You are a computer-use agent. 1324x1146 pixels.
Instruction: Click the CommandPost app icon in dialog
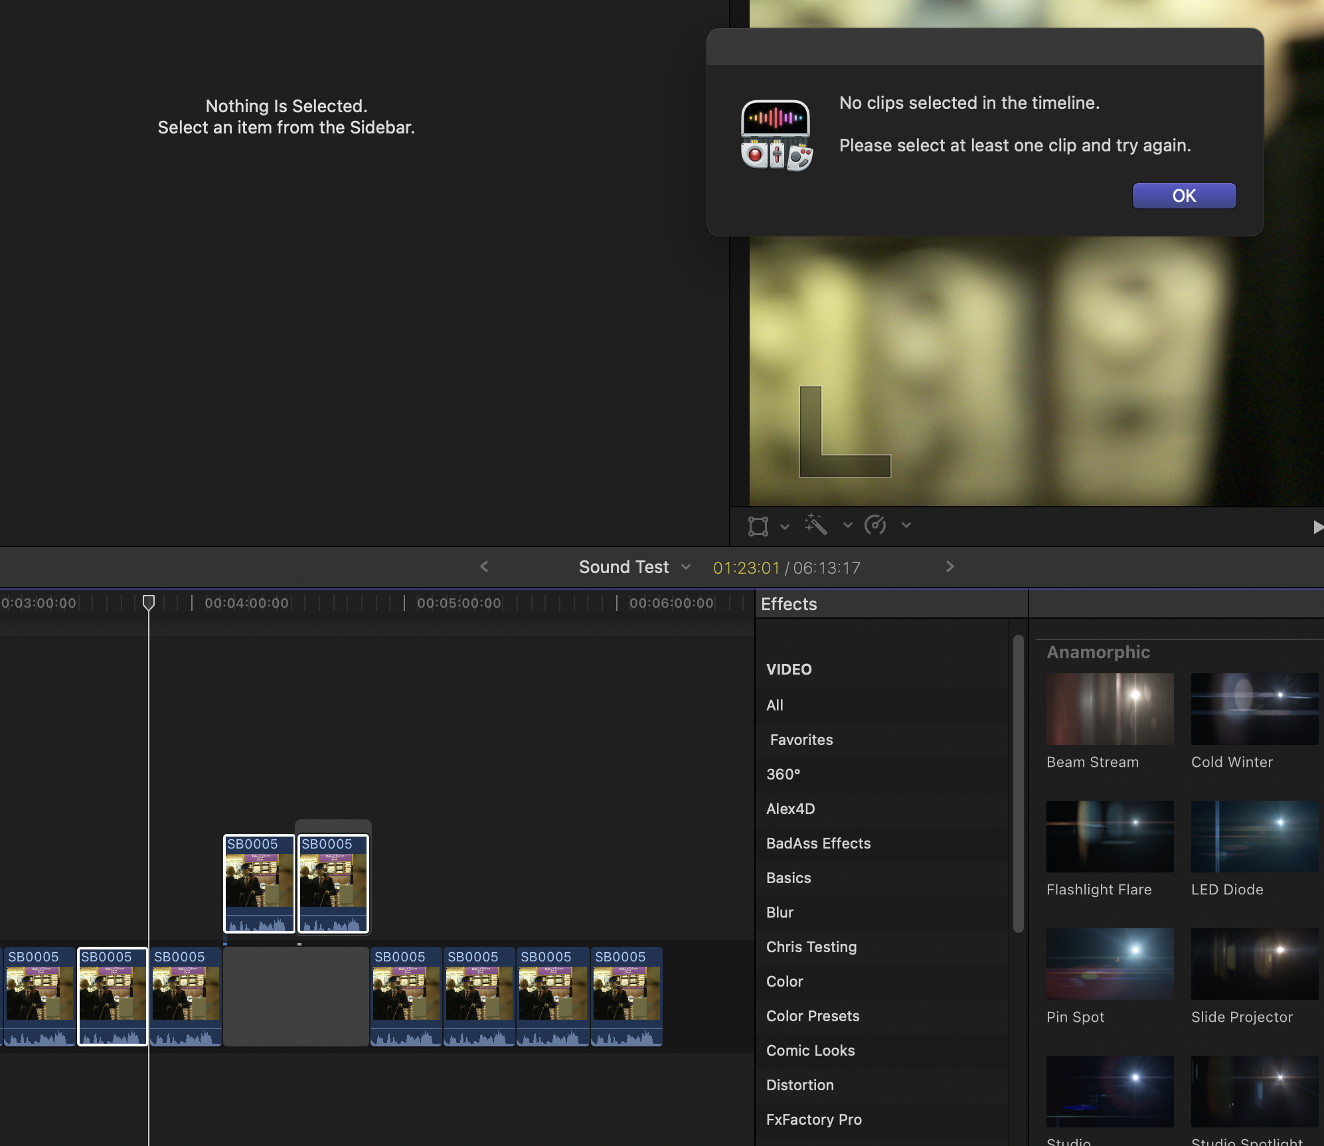tap(777, 135)
